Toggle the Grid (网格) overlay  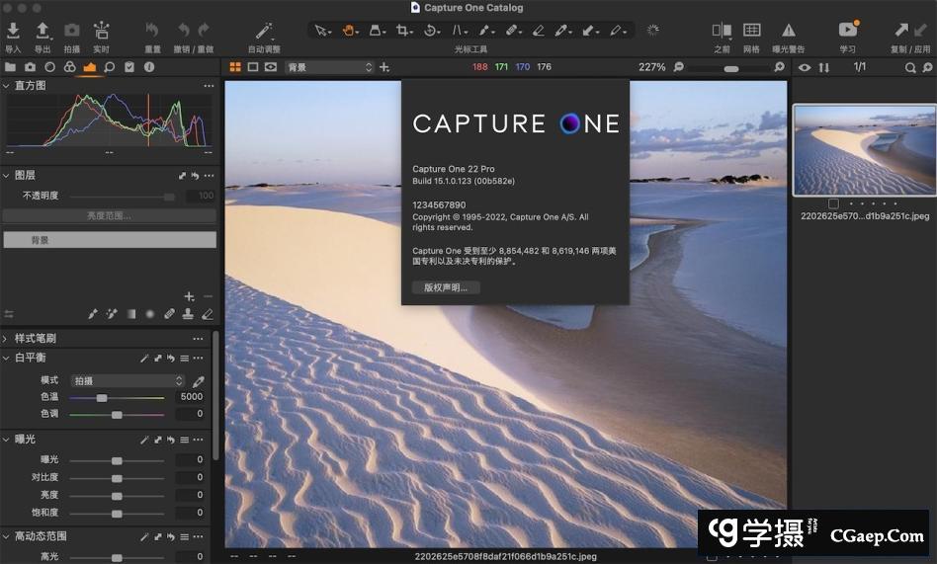click(751, 31)
